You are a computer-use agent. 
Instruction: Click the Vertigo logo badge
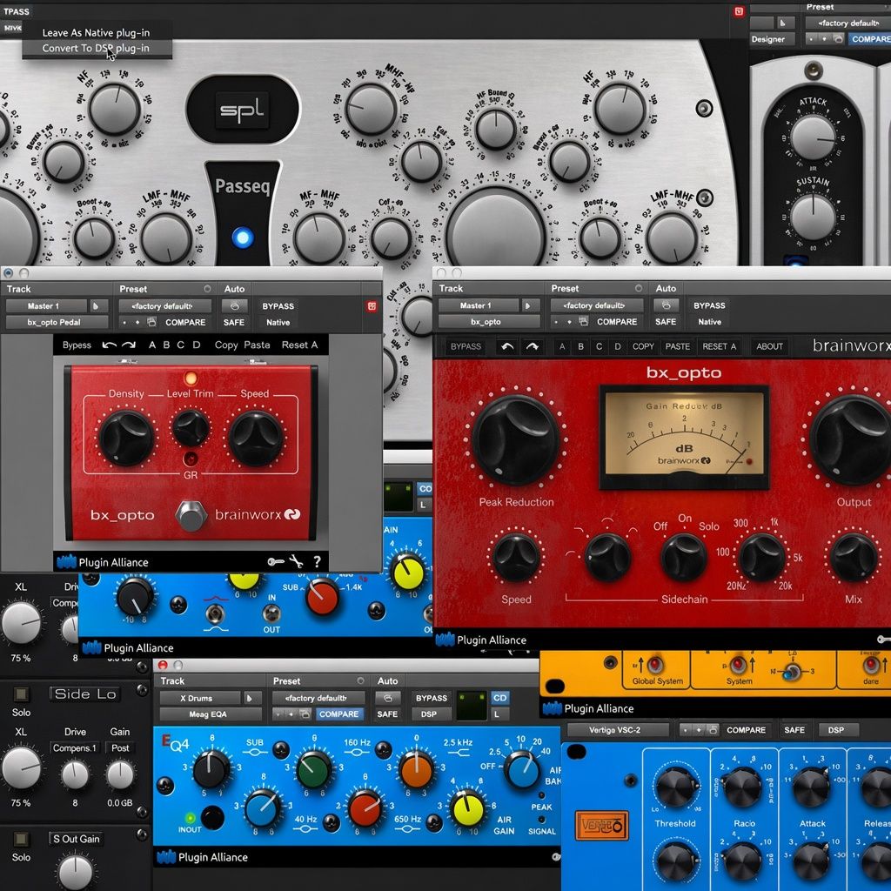(602, 826)
